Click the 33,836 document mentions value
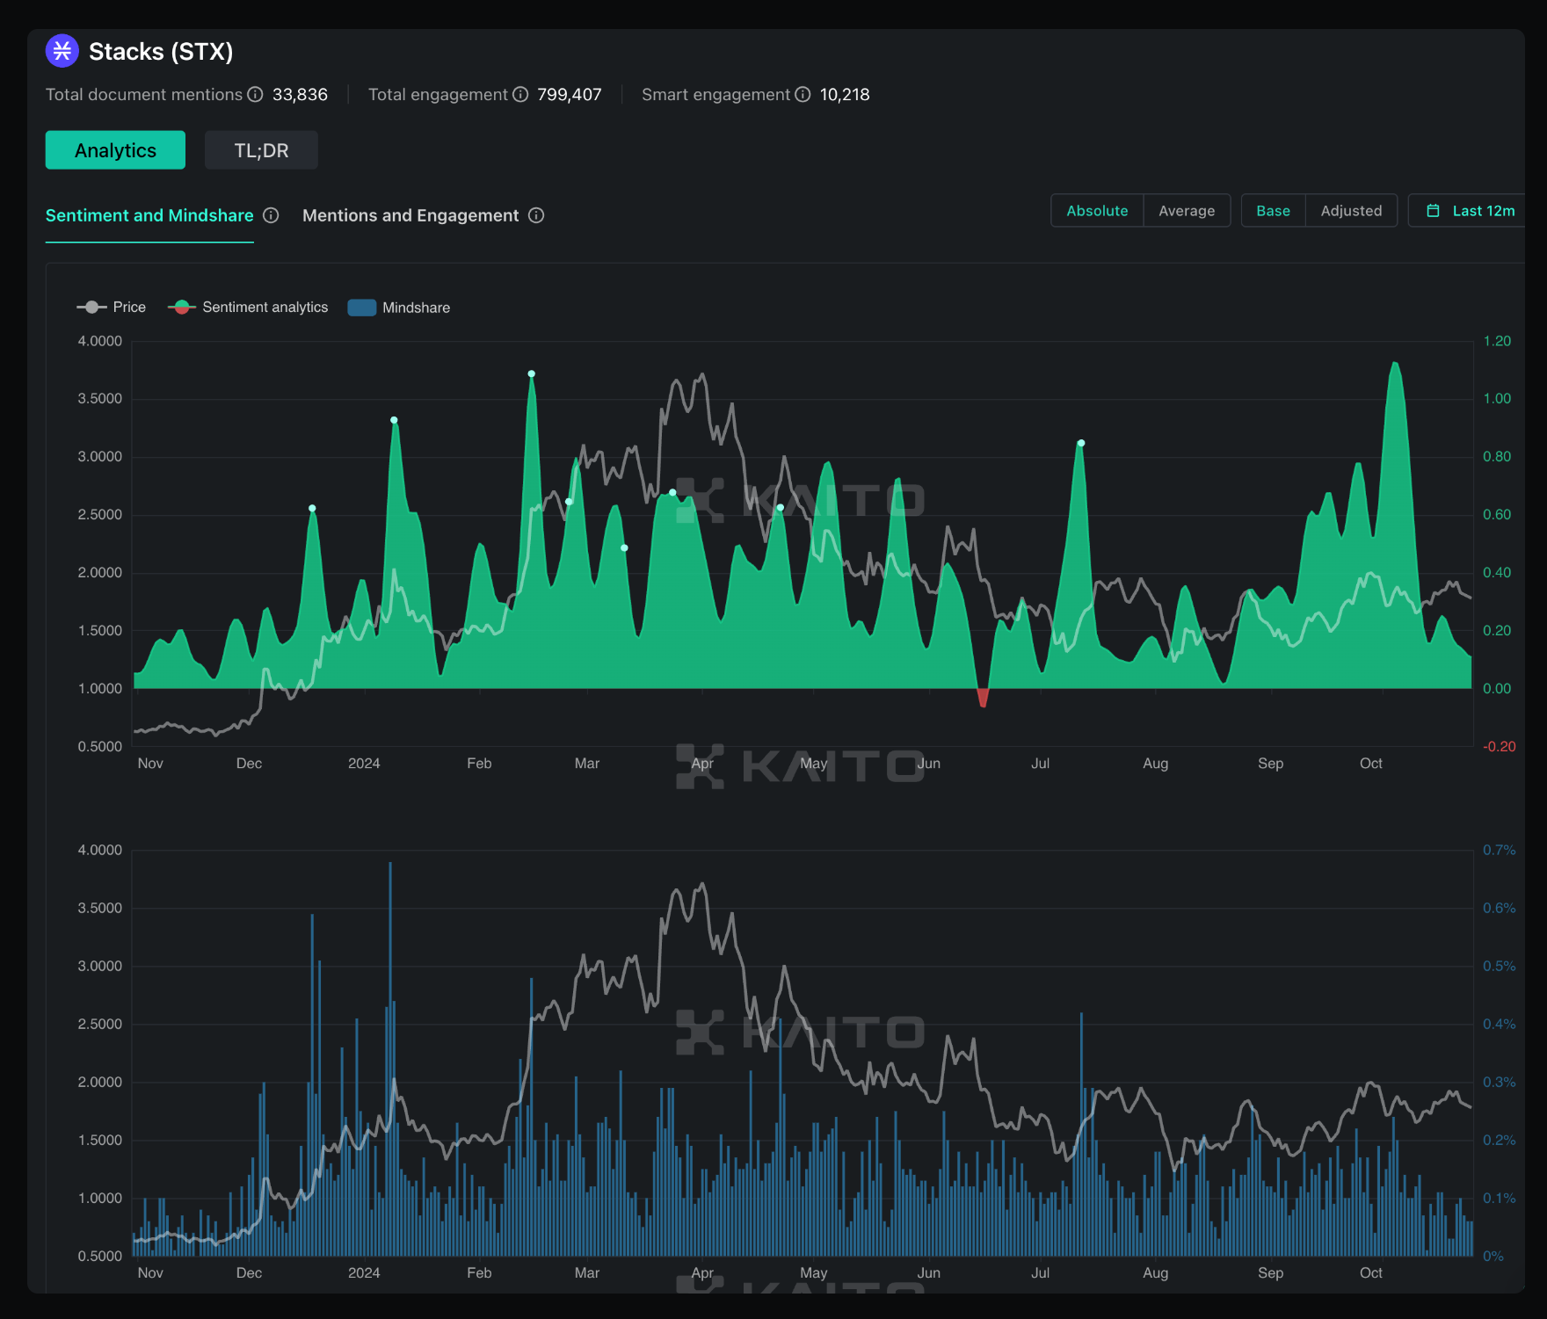 (300, 94)
